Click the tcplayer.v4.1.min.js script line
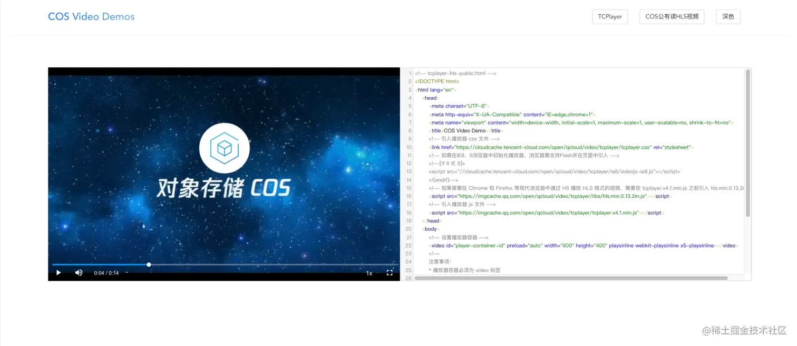797x346 pixels. tap(546, 213)
